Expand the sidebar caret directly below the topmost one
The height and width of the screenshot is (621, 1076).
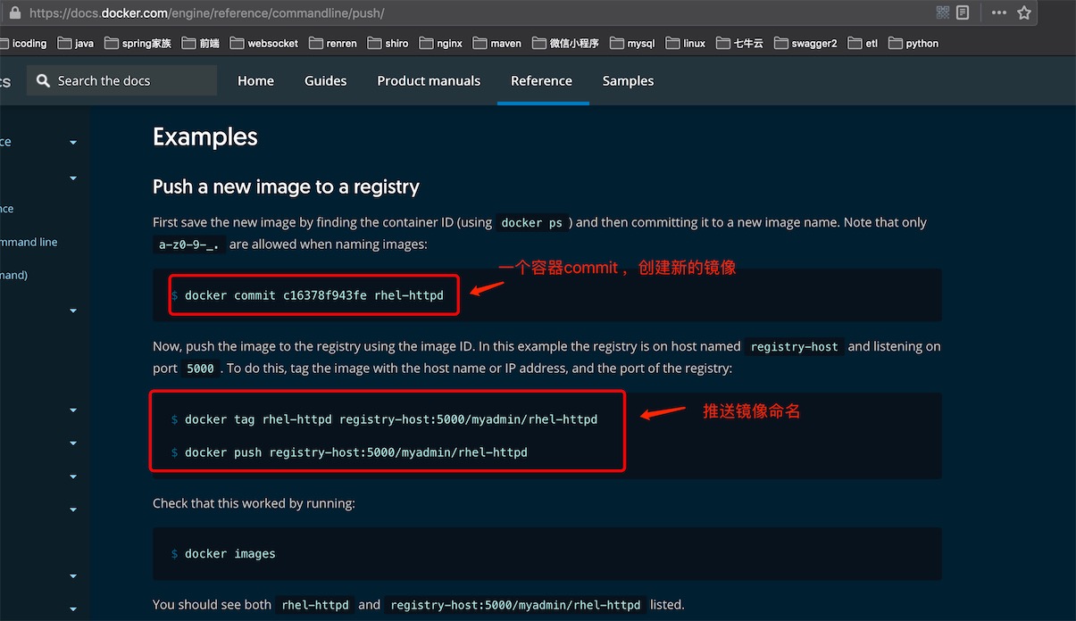[73, 178]
